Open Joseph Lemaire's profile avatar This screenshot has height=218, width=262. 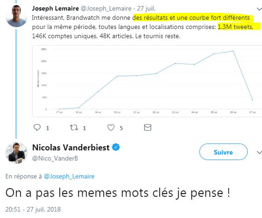[17, 16]
